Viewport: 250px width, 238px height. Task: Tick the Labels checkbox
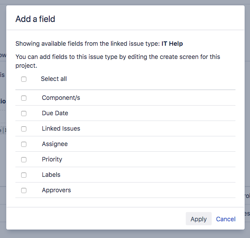click(x=24, y=175)
